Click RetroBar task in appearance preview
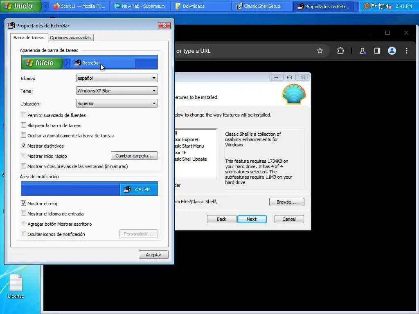The width and height of the screenshot is (419, 314). [x=103, y=63]
